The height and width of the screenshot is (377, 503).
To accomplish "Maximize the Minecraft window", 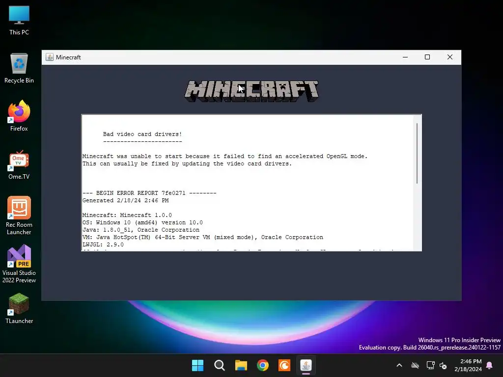I will 427,57.
